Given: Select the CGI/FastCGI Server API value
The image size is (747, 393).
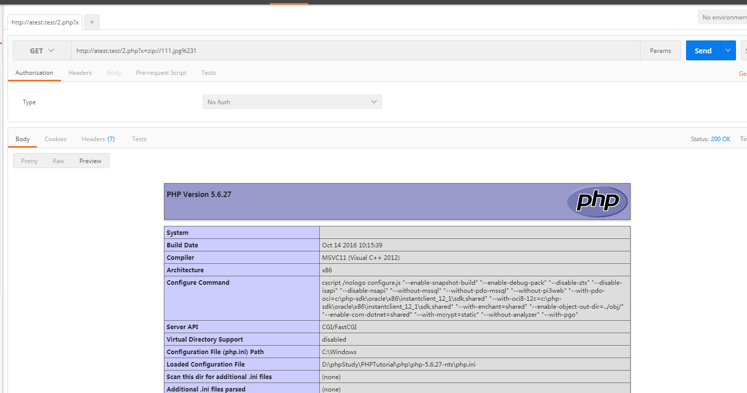Looking at the screenshot, I should pyautogui.click(x=339, y=327).
